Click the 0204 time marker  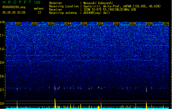pyautogui.click(x=68, y=23)
